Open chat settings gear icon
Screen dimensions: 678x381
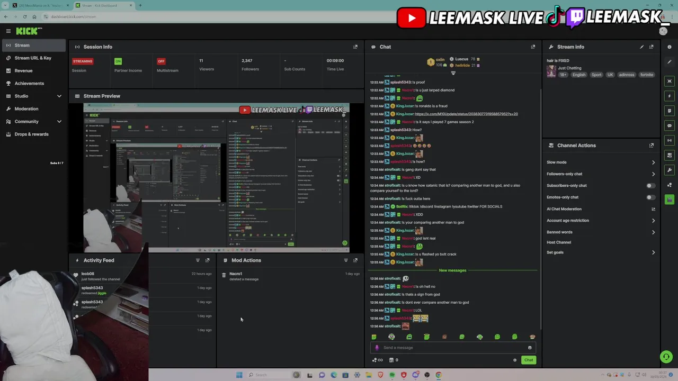514,360
